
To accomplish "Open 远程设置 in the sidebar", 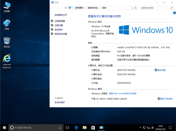I will (59, 25).
